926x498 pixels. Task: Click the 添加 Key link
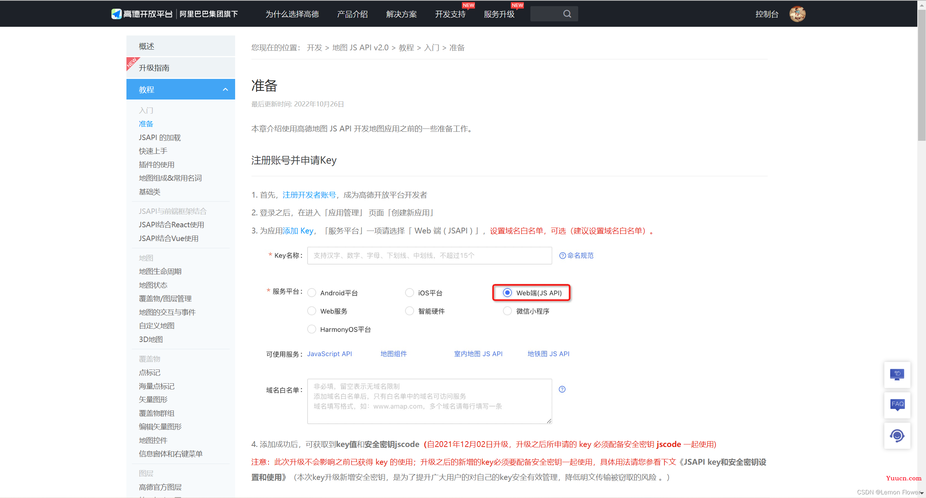click(x=298, y=231)
